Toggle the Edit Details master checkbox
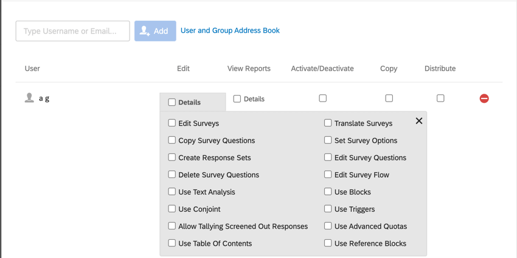This screenshot has height=258, width=517. click(172, 102)
